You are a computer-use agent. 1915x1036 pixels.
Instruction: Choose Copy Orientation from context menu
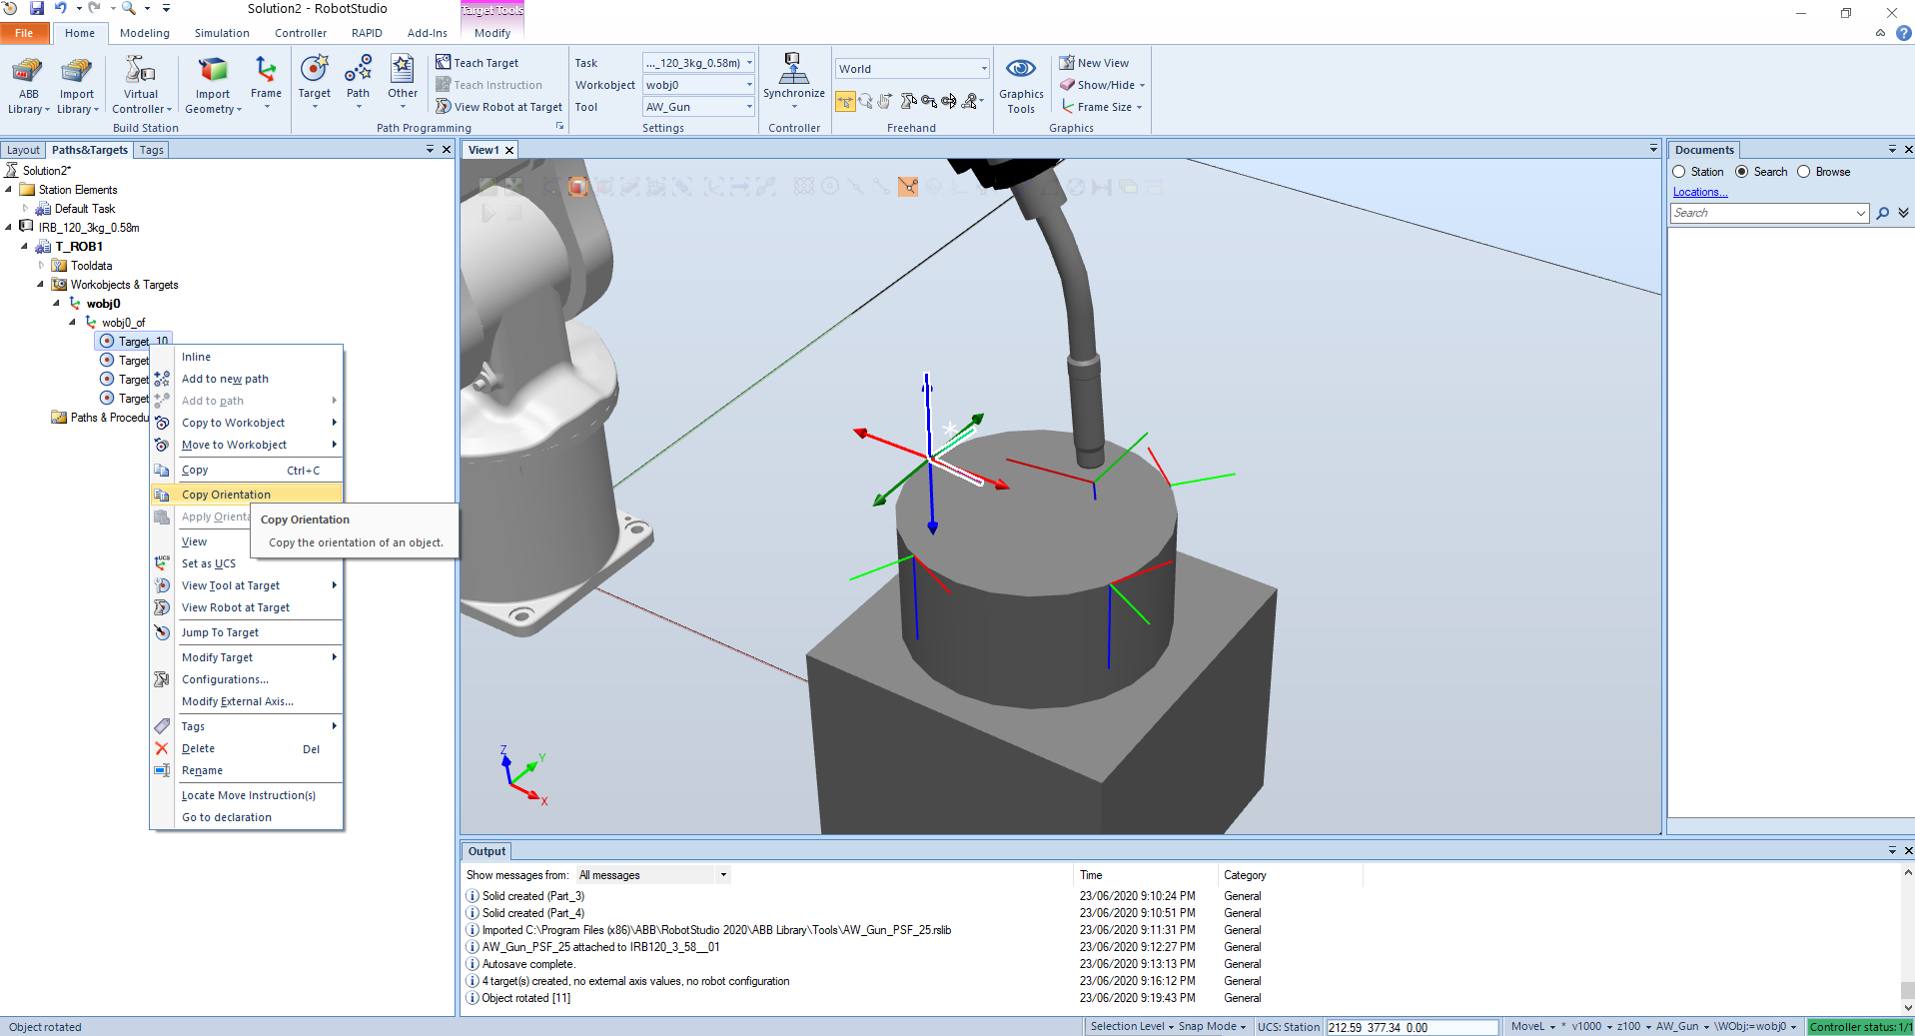coord(226,495)
